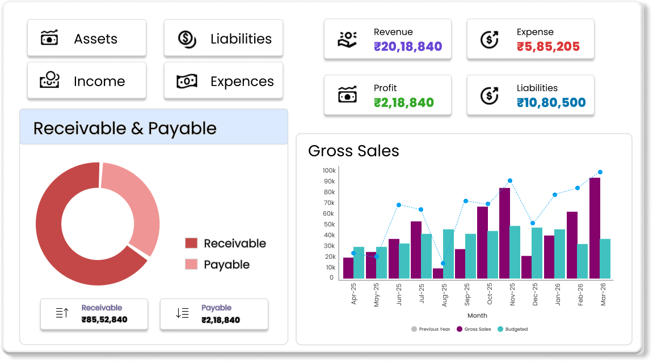Select the Gross Sales chart title
The width and height of the screenshot is (653, 362).
pyautogui.click(x=353, y=151)
